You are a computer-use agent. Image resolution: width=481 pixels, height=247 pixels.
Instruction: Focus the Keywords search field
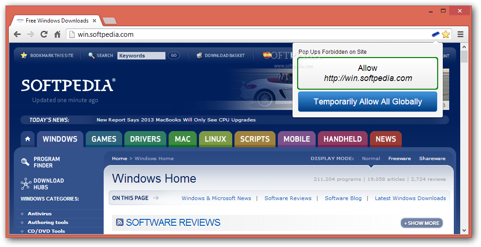tap(141, 56)
